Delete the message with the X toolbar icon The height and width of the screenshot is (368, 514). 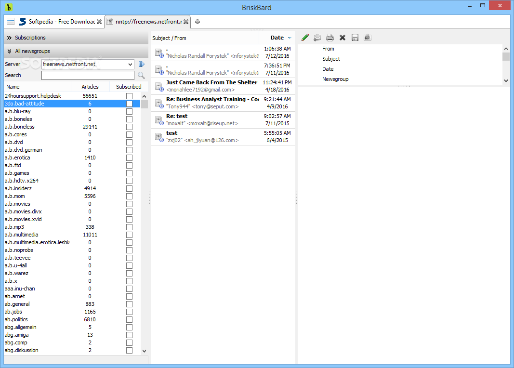tap(343, 38)
